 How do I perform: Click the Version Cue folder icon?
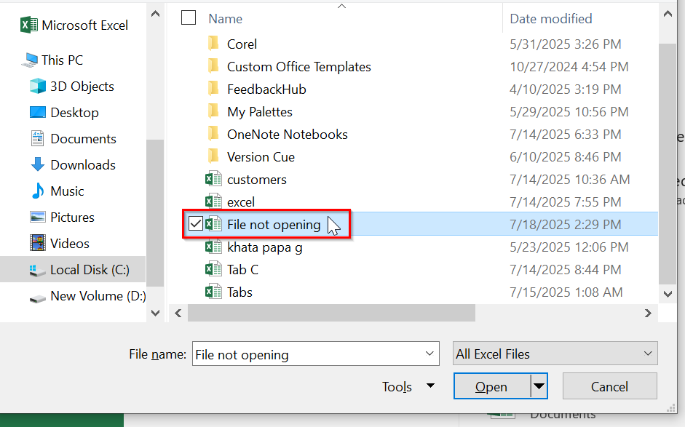[213, 156]
